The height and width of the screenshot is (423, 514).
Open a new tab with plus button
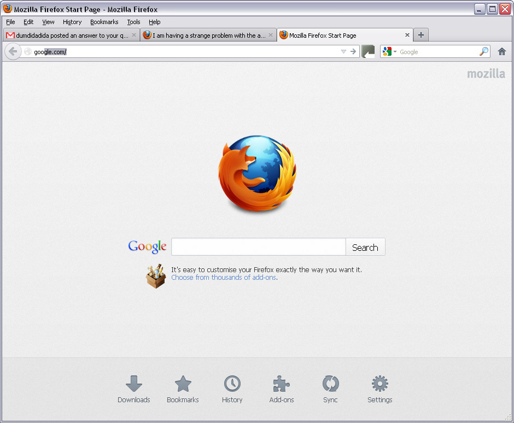point(421,35)
